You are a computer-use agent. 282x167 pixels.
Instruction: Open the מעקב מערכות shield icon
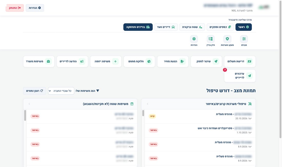pyautogui.click(x=227, y=39)
